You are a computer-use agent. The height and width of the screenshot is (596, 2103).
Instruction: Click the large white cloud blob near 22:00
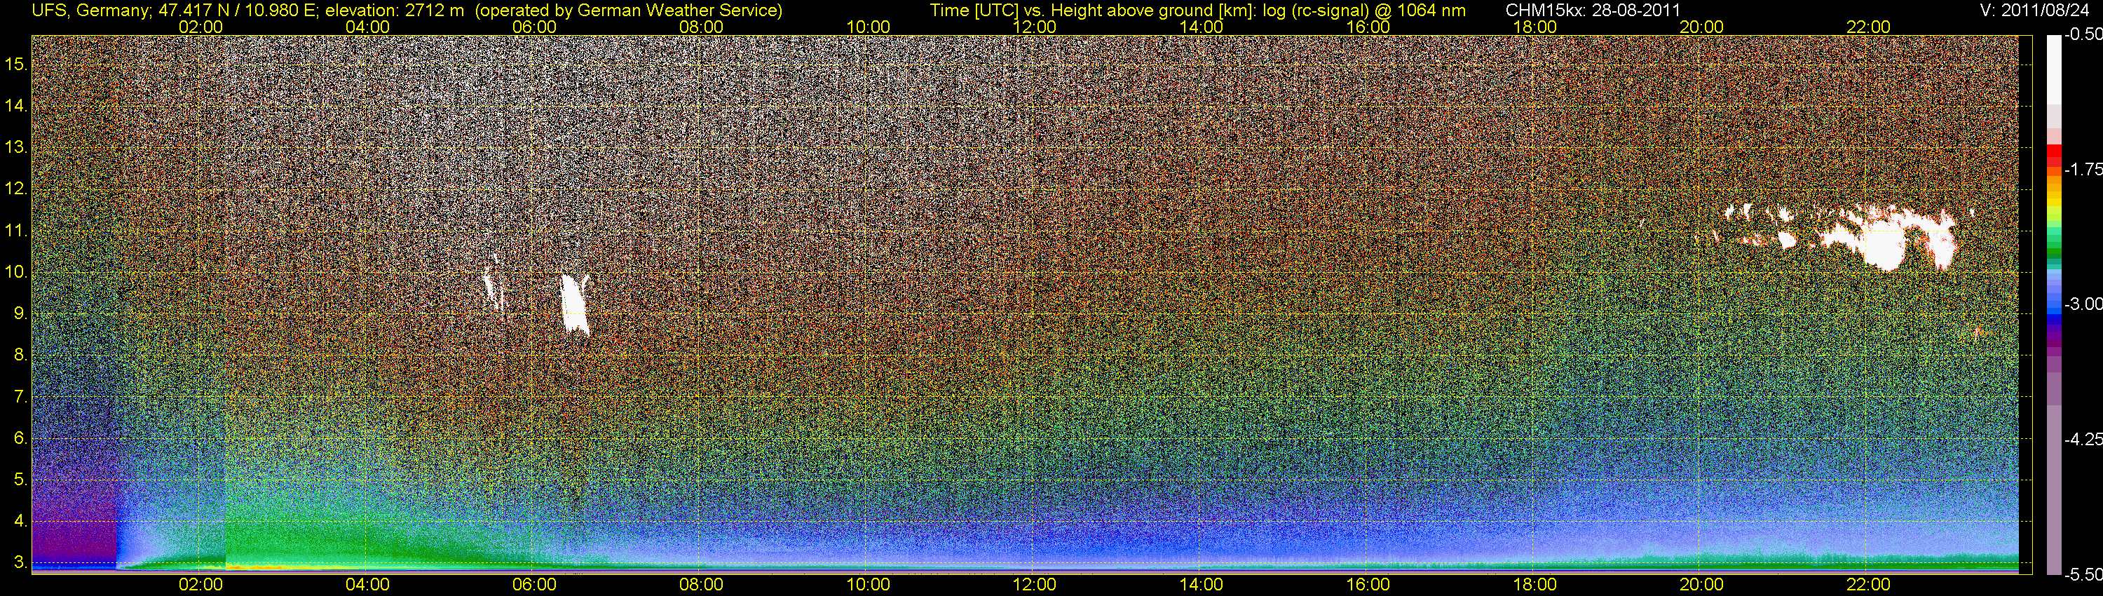(x=1886, y=248)
